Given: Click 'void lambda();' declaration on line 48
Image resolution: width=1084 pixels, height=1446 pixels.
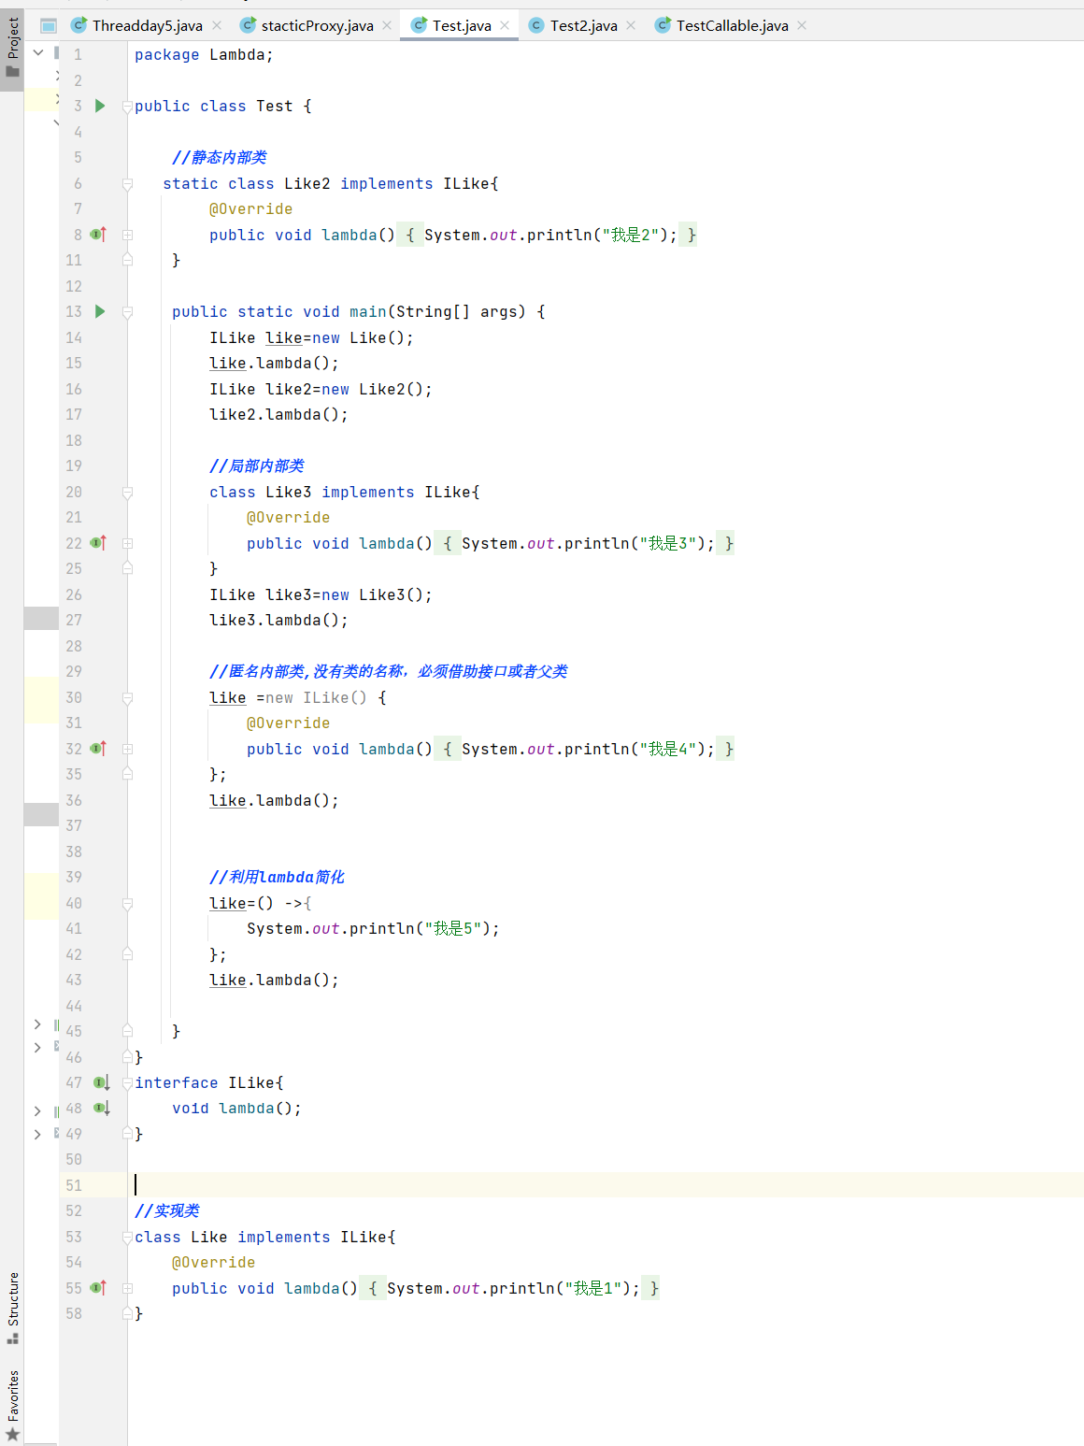Looking at the screenshot, I should [236, 1108].
